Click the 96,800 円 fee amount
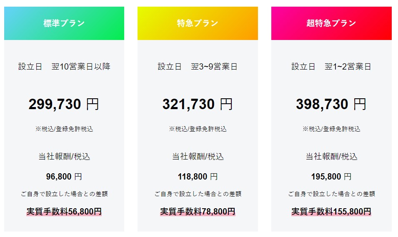398x237 pixels. click(64, 176)
